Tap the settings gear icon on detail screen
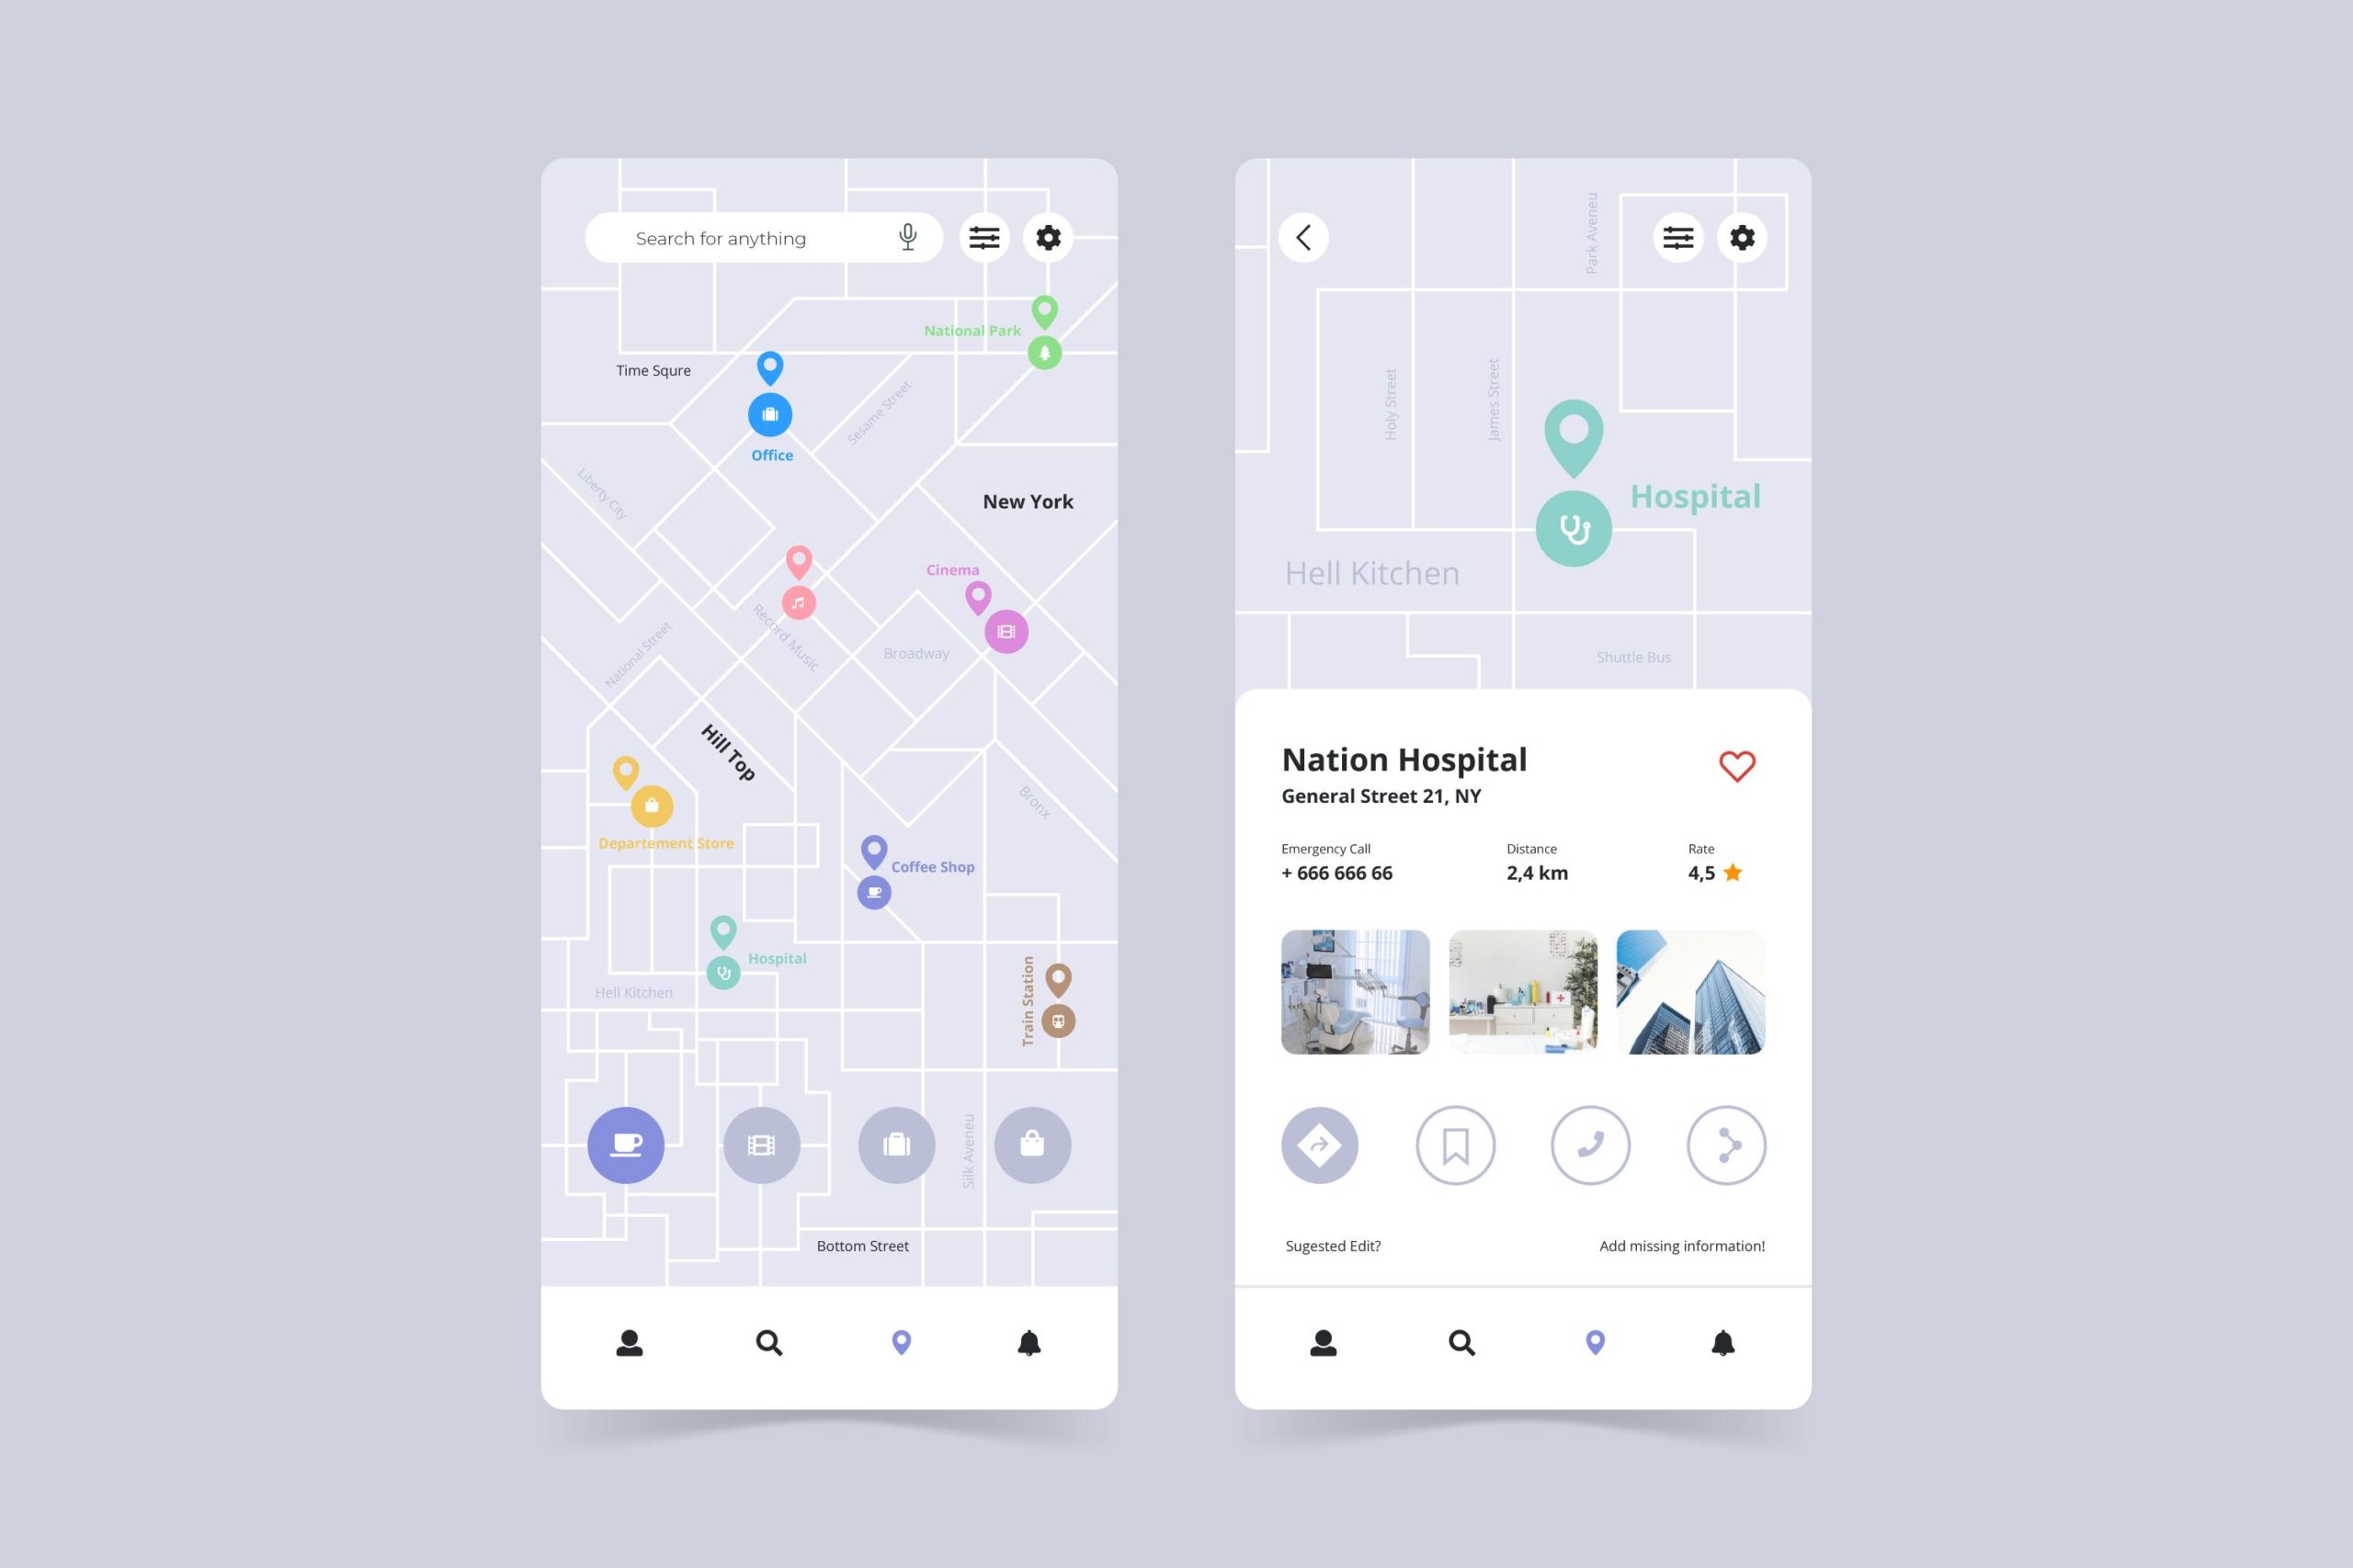 pos(1744,238)
